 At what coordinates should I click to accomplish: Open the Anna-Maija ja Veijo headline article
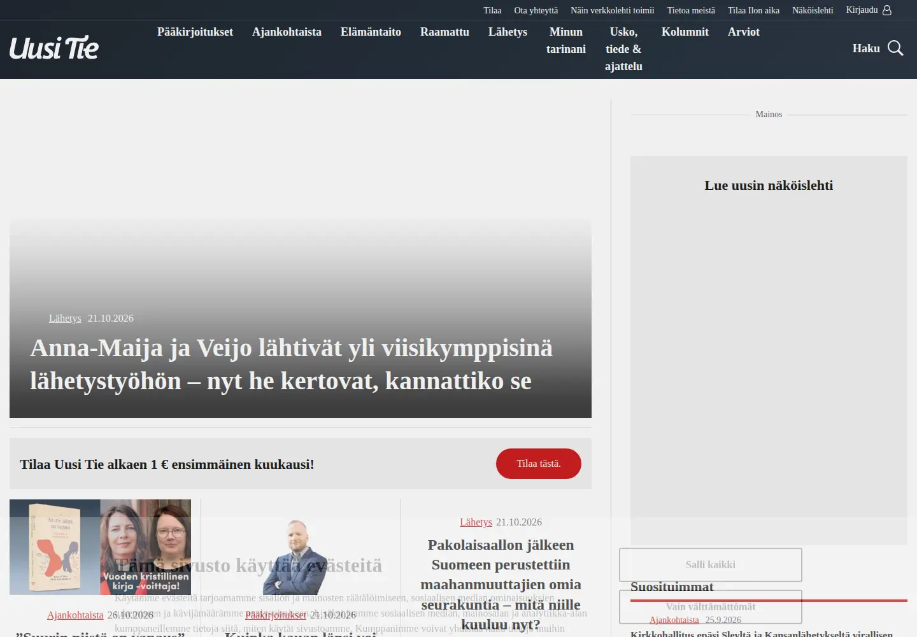291,364
